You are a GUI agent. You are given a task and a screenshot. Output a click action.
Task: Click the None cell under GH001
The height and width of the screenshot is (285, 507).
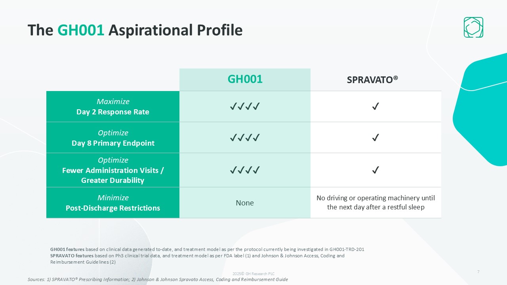[245, 203]
